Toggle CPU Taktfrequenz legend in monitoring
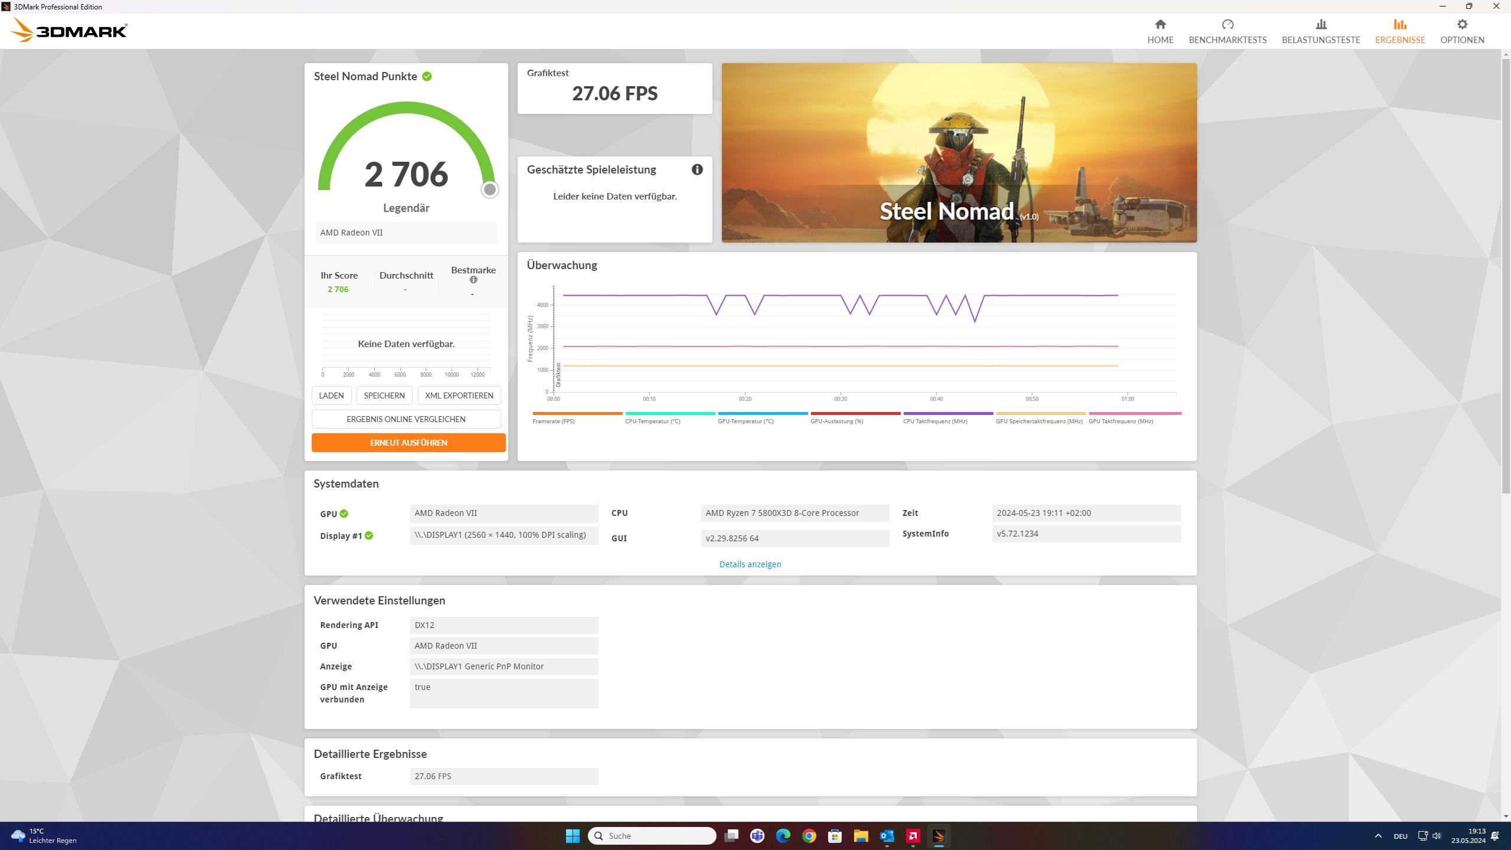Image resolution: width=1511 pixels, height=850 pixels. tap(935, 421)
